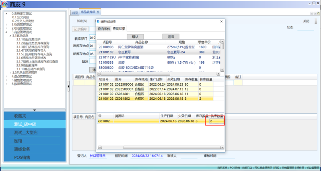Sort by the 零售单价 column header
The width and height of the screenshot is (321, 171).
(x=204, y=42)
